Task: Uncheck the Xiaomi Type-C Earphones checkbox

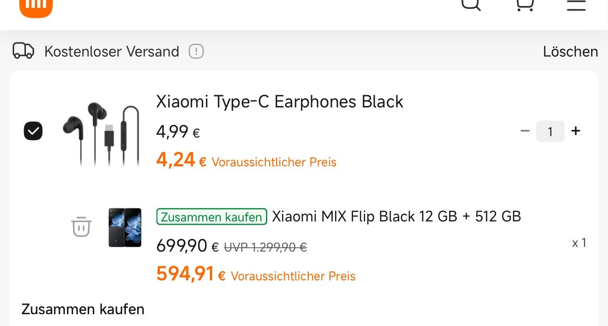Action: (33, 131)
